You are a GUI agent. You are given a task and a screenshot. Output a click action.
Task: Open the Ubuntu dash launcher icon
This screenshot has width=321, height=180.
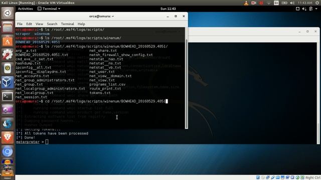click(8, 13)
